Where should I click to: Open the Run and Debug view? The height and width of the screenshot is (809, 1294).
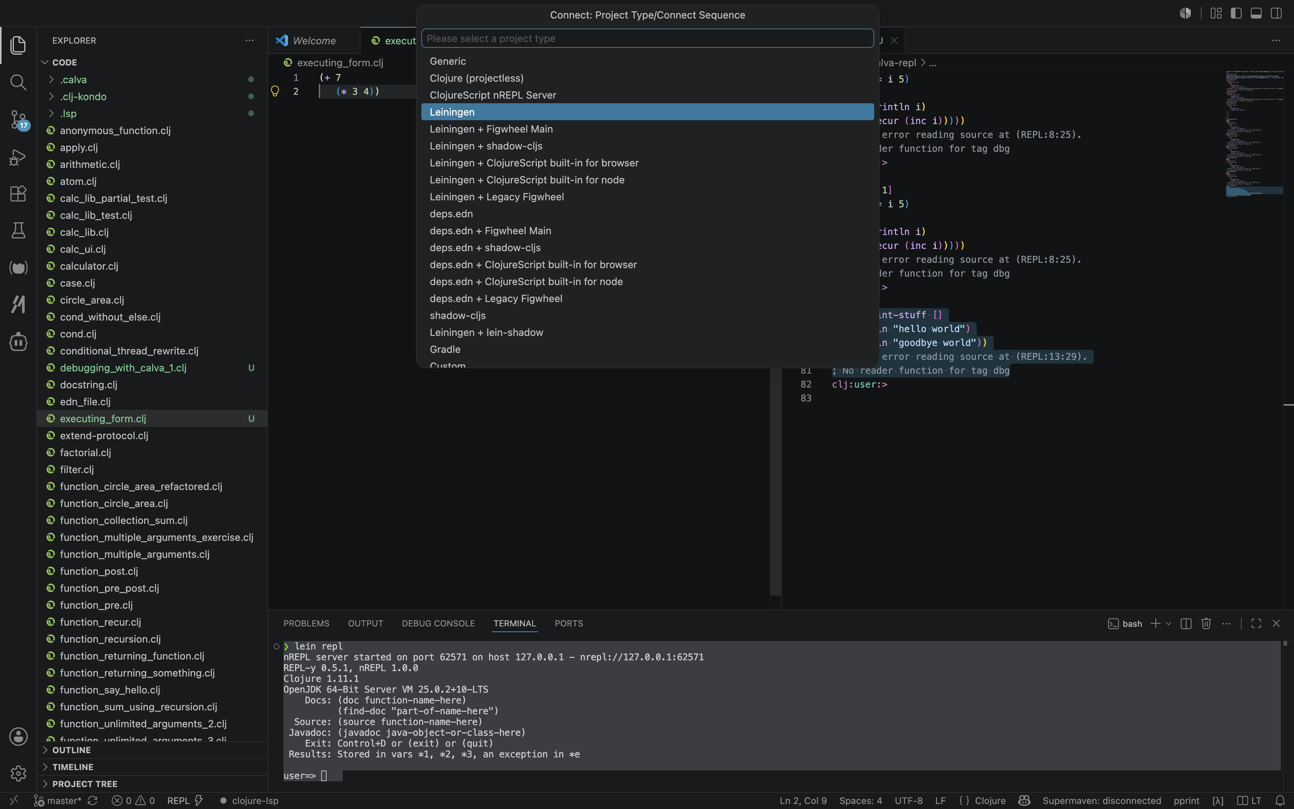[18, 157]
